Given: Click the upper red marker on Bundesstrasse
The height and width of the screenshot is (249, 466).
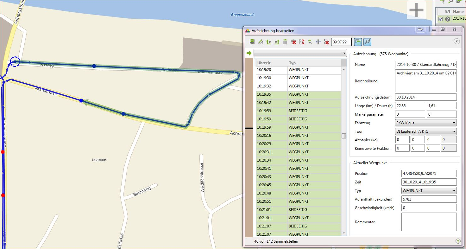Looking at the screenshot, I should 3,152.
